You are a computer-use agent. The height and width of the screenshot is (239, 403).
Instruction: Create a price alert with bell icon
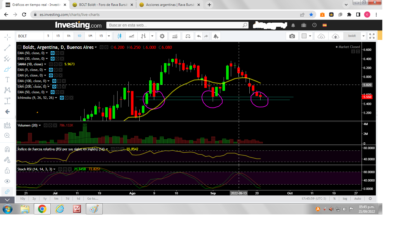(216, 36)
